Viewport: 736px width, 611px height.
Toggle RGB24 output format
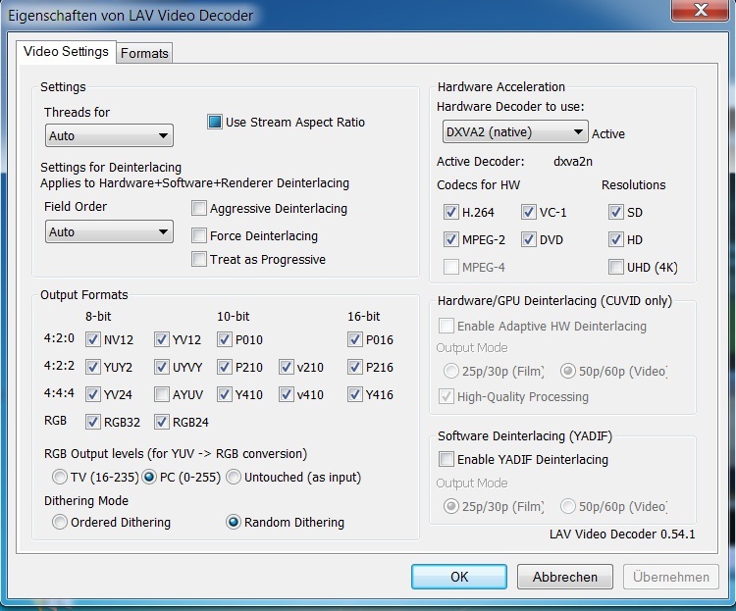pyautogui.click(x=162, y=422)
